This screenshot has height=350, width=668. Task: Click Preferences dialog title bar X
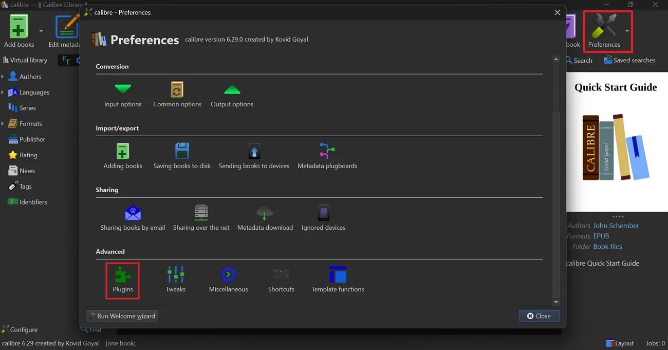pyautogui.click(x=557, y=12)
